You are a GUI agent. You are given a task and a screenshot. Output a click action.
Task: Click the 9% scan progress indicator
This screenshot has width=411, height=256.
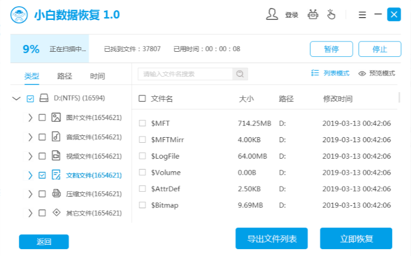(x=31, y=49)
